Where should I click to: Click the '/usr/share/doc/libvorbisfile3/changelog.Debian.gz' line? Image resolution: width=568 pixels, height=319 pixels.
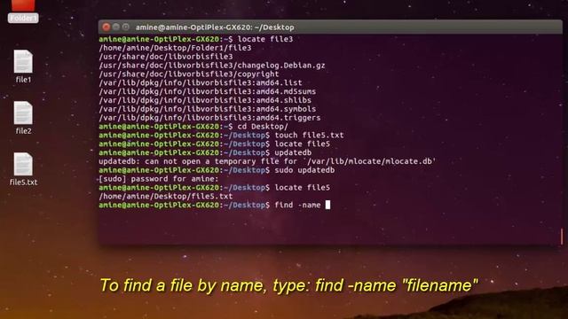(212, 66)
